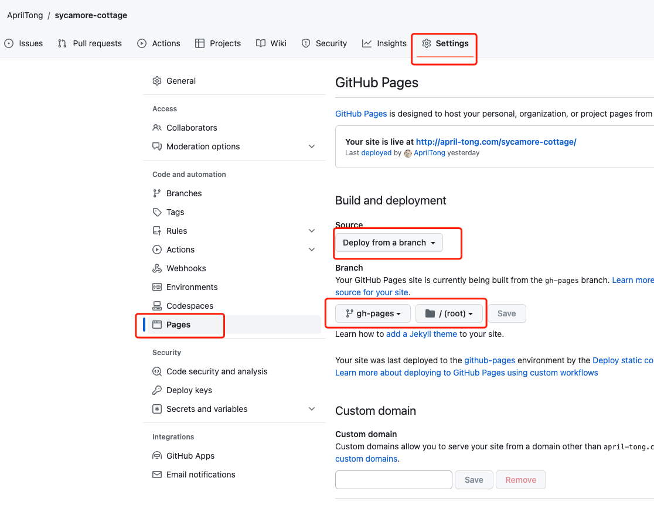Select the General settings item
The height and width of the screenshot is (505, 654).
click(234, 81)
